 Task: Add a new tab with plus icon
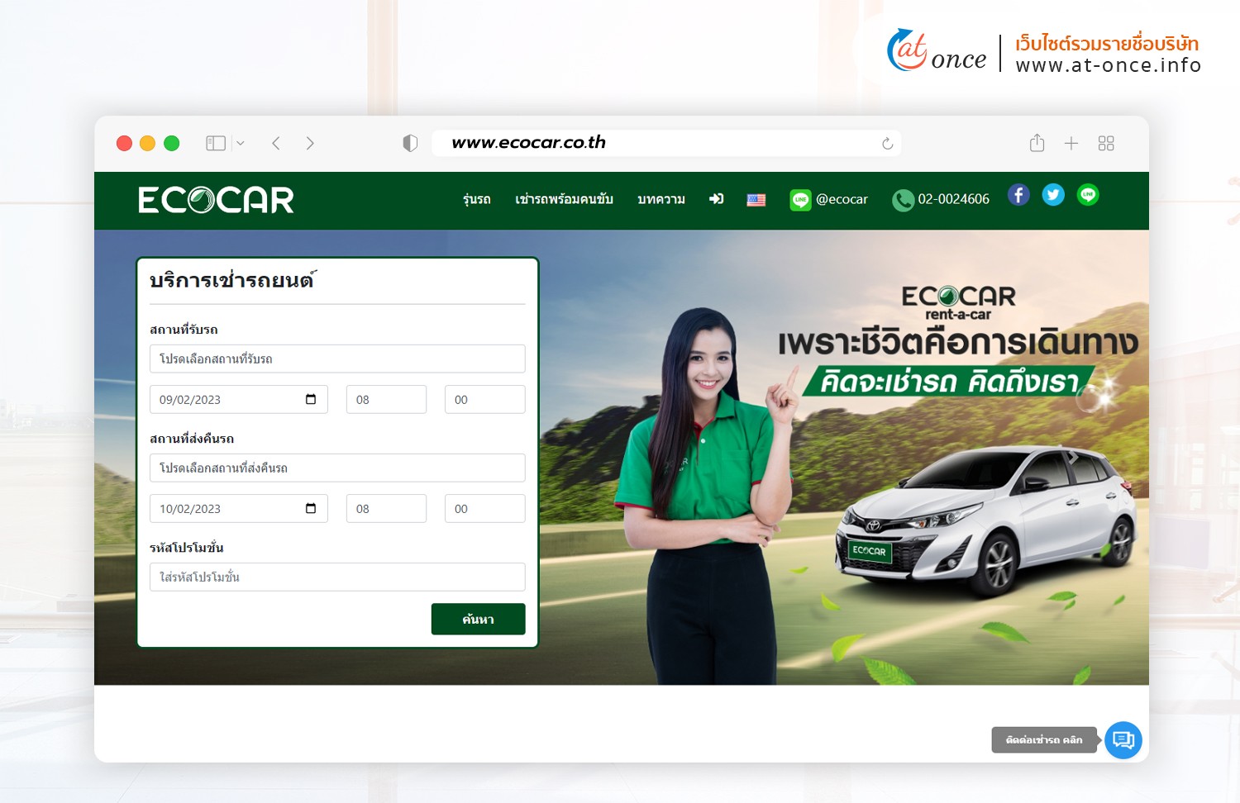[1071, 144]
